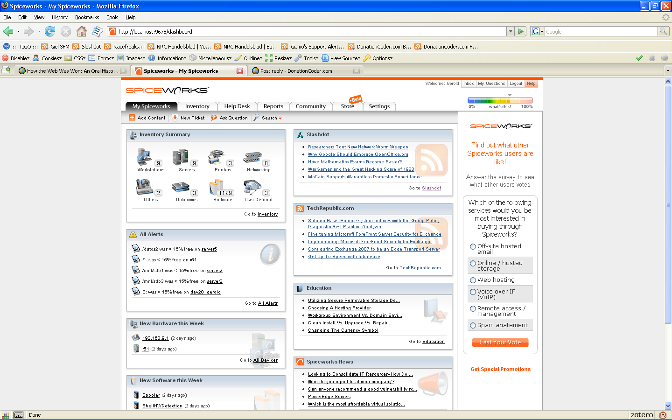The image size is (672, 420).
Task: Click the Google search magnifier icon
Action: tap(663, 31)
